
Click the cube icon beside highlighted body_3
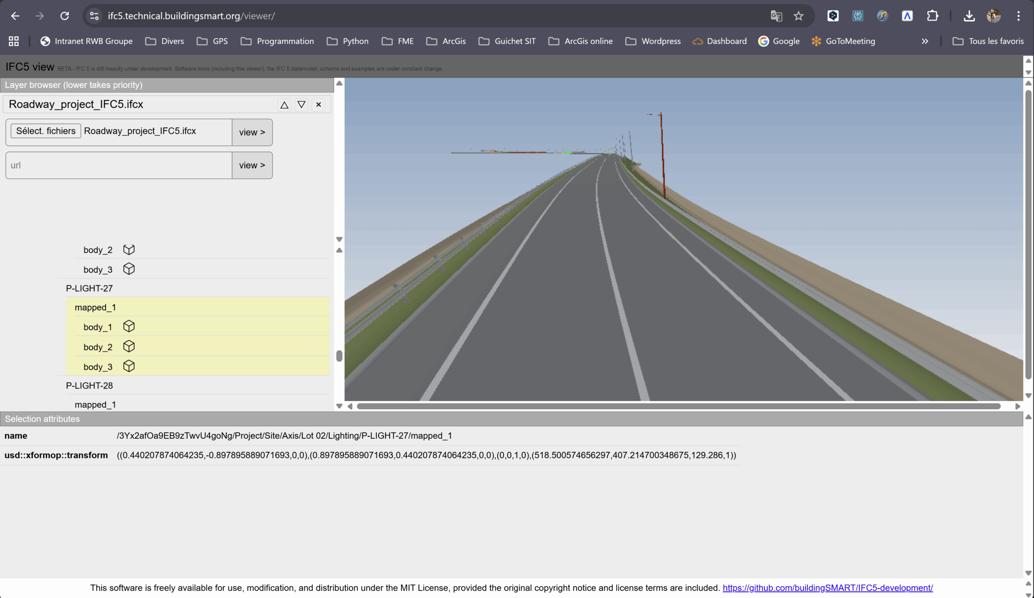click(x=129, y=366)
